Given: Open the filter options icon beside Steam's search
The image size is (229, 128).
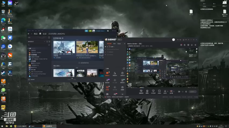Looking at the screenshot, I should coord(49,45).
